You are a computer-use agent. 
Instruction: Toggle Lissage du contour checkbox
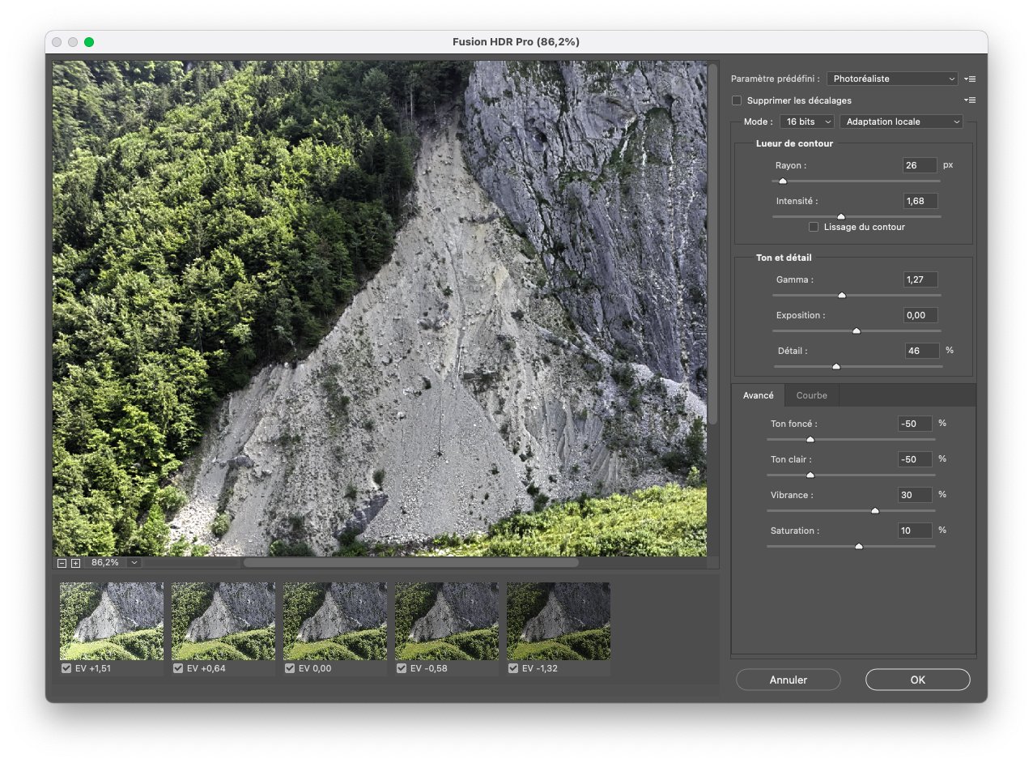[814, 227]
